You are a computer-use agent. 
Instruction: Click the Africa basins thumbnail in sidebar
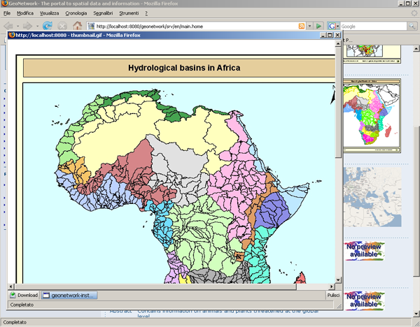[x=371, y=115]
